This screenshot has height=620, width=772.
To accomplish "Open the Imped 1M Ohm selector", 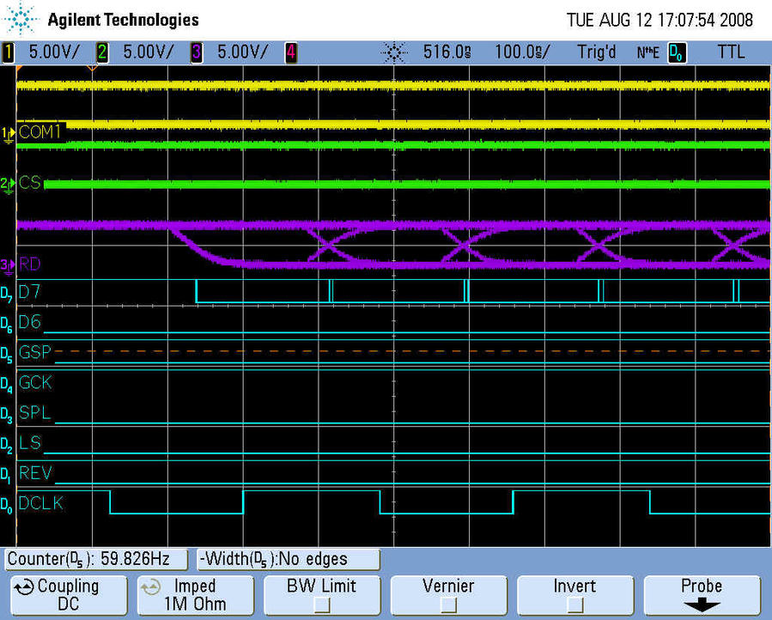I will [x=195, y=594].
